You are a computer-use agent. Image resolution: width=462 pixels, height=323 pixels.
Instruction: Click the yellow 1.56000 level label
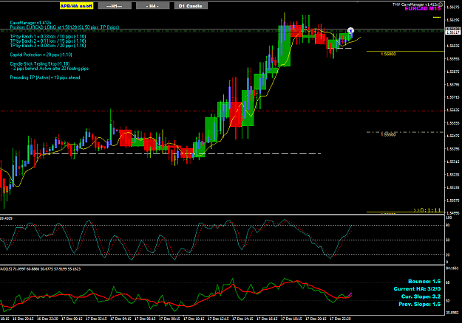[x=388, y=54]
